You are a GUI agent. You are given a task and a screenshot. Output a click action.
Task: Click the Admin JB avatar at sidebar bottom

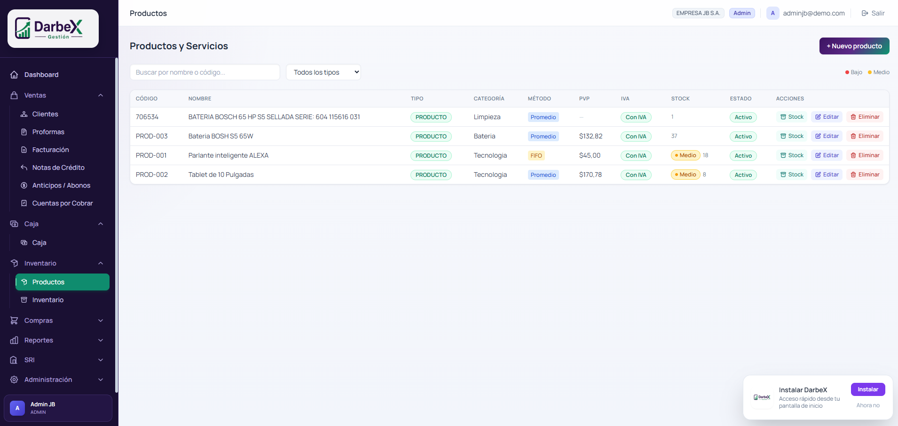[x=17, y=408]
